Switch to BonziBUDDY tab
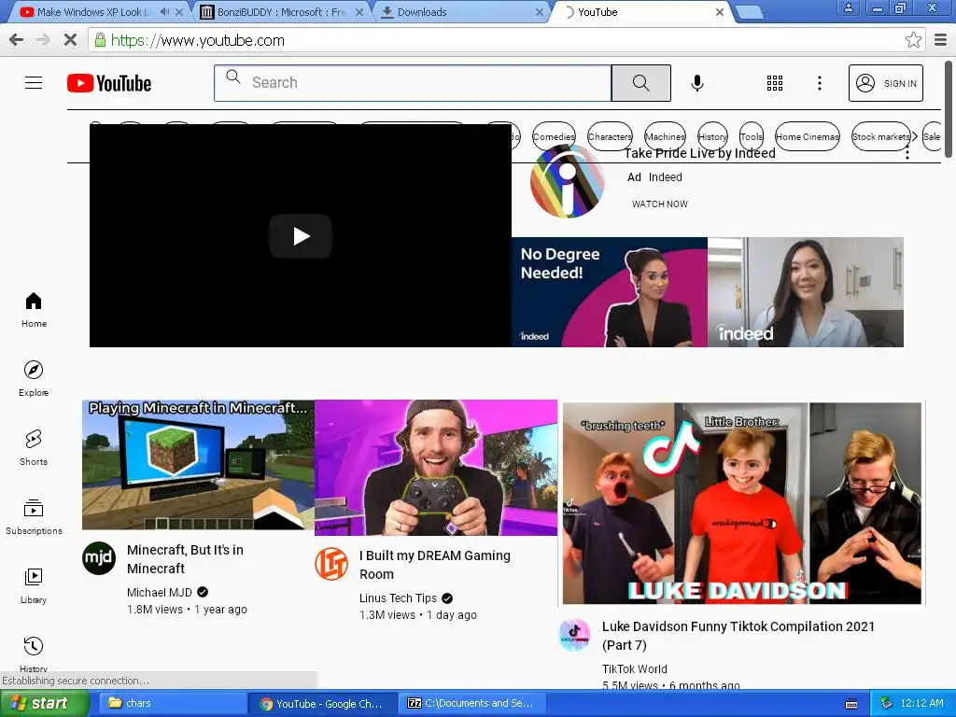The height and width of the screenshot is (717, 956). (281, 12)
